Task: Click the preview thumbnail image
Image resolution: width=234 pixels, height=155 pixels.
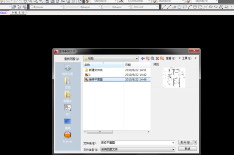Action: (174, 78)
